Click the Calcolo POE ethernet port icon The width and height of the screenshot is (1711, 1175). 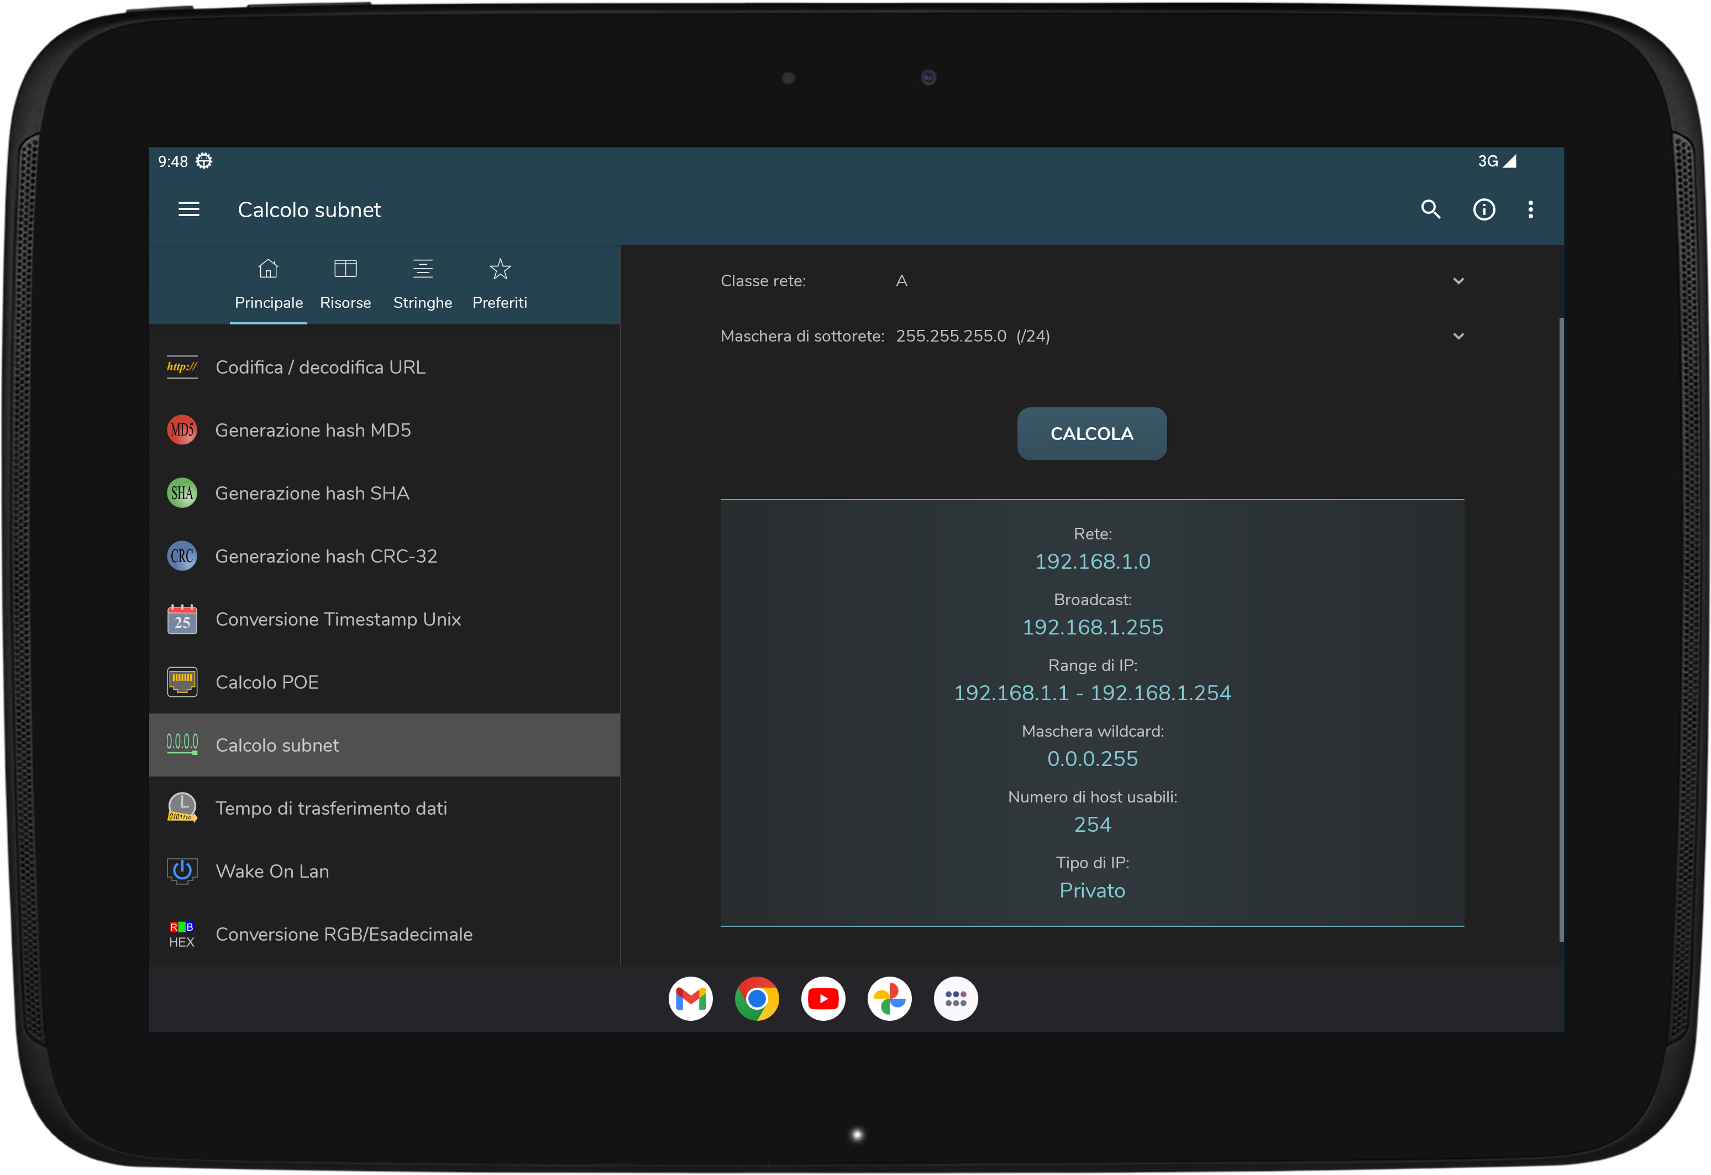182,683
